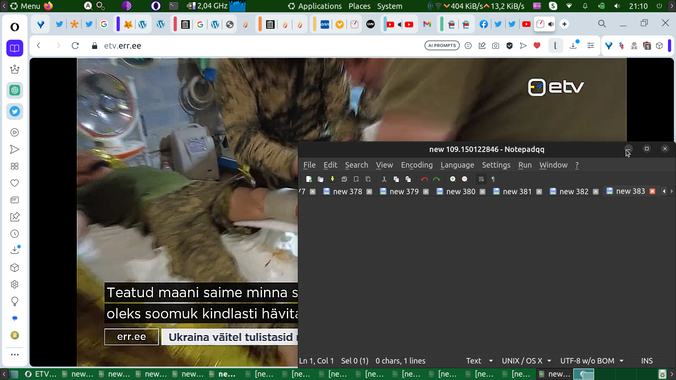Open the Text language dropdown in status bar
The height and width of the screenshot is (380, 676).
pos(479,361)
